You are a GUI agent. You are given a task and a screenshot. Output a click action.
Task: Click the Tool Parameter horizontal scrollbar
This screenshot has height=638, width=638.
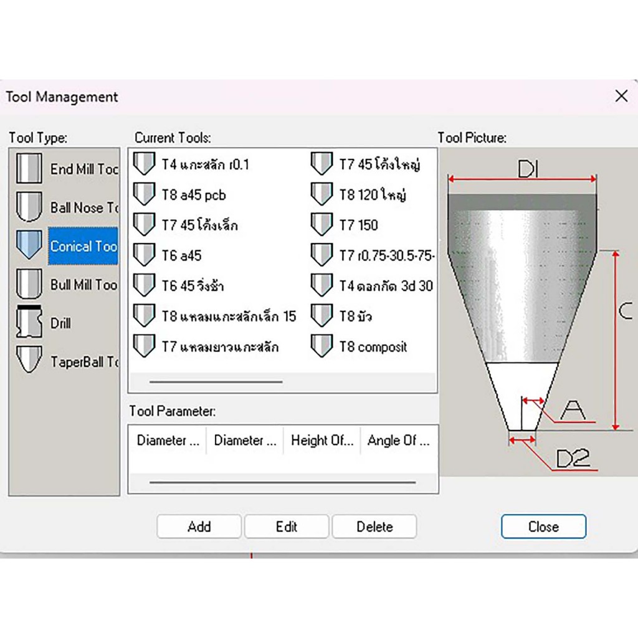[282, 482]
